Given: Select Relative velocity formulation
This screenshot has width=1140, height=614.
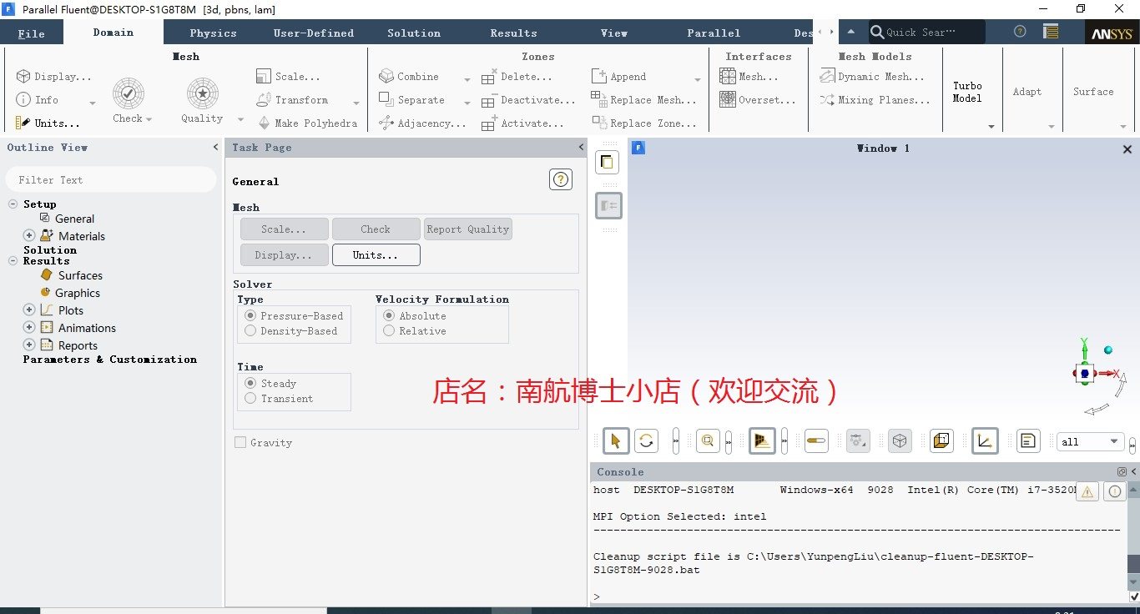Looking at the screenshot, I should pos(389,331).
